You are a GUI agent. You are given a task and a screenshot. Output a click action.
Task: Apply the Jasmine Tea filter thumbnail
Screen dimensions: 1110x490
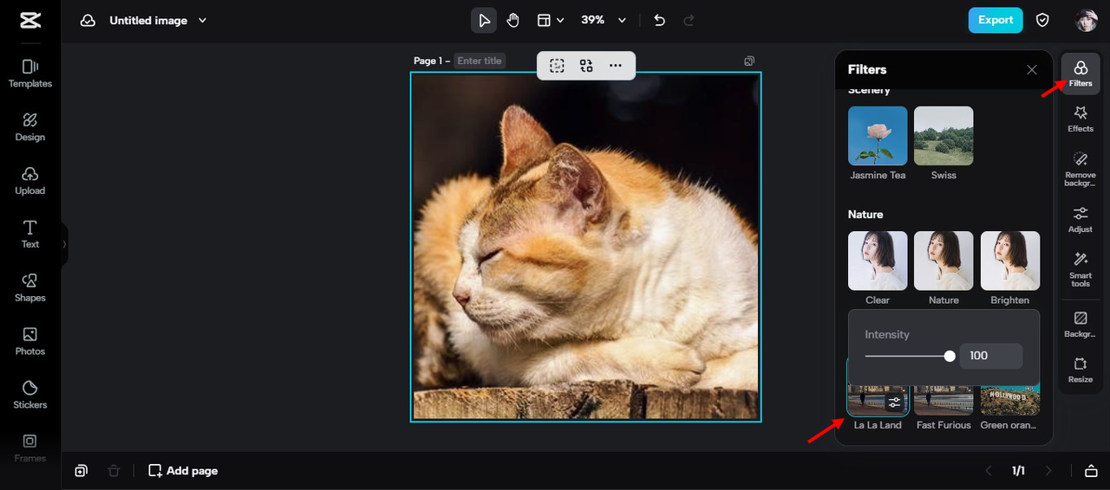pyautogui.click(x=878, y=136)
